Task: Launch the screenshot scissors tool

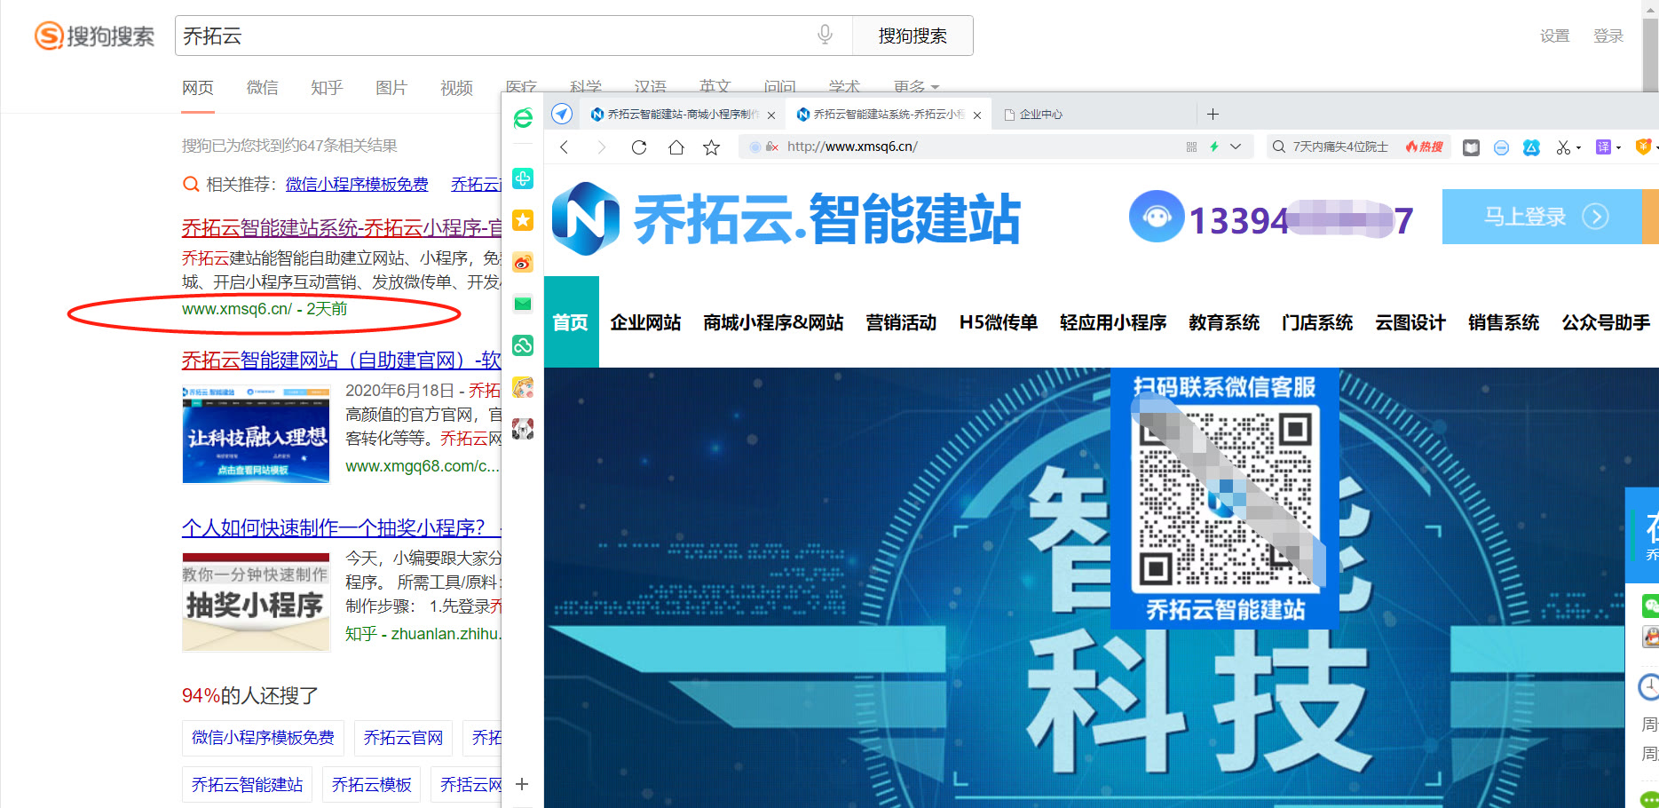Action: [x=1562, y=147]
